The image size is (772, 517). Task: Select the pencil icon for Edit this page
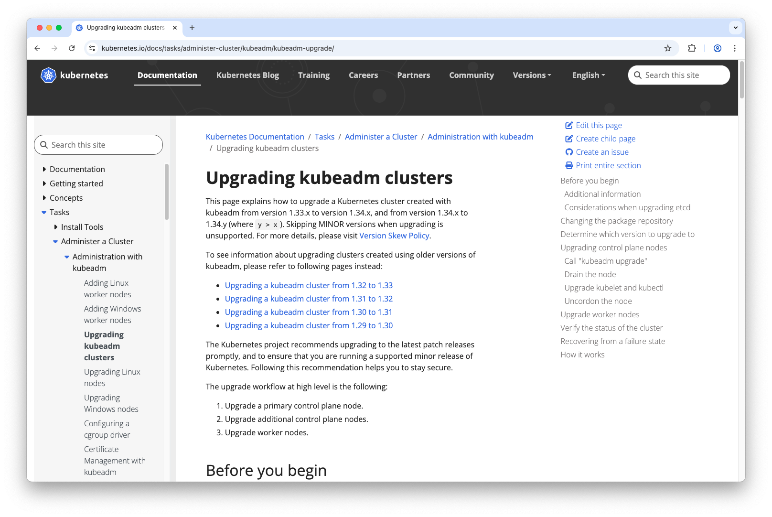point(568,125)
